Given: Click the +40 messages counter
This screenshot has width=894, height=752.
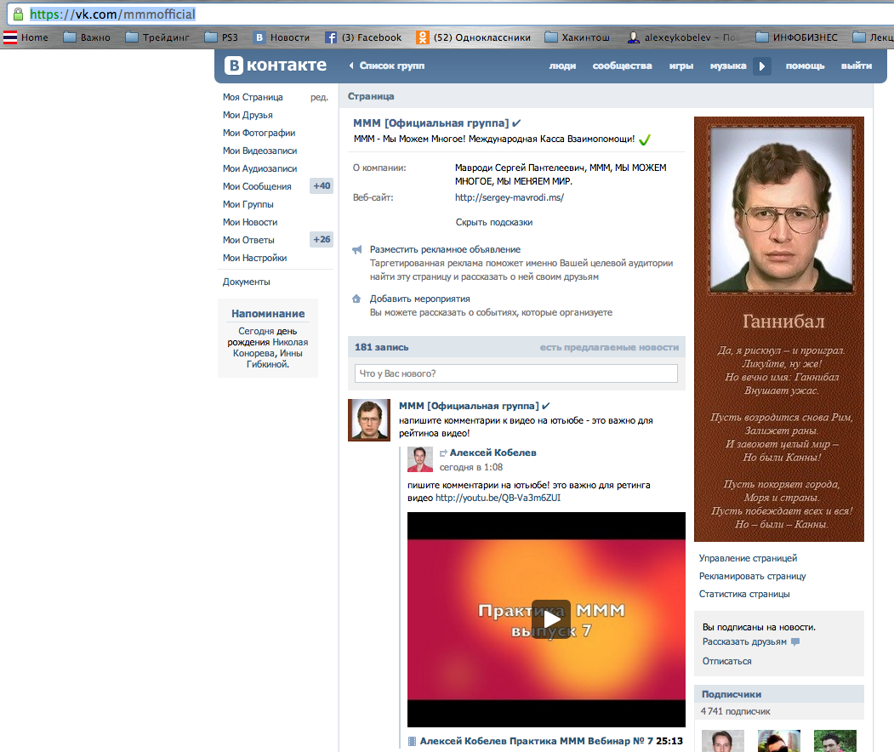Looking at the screenshot, I should [x=322, y=185].
